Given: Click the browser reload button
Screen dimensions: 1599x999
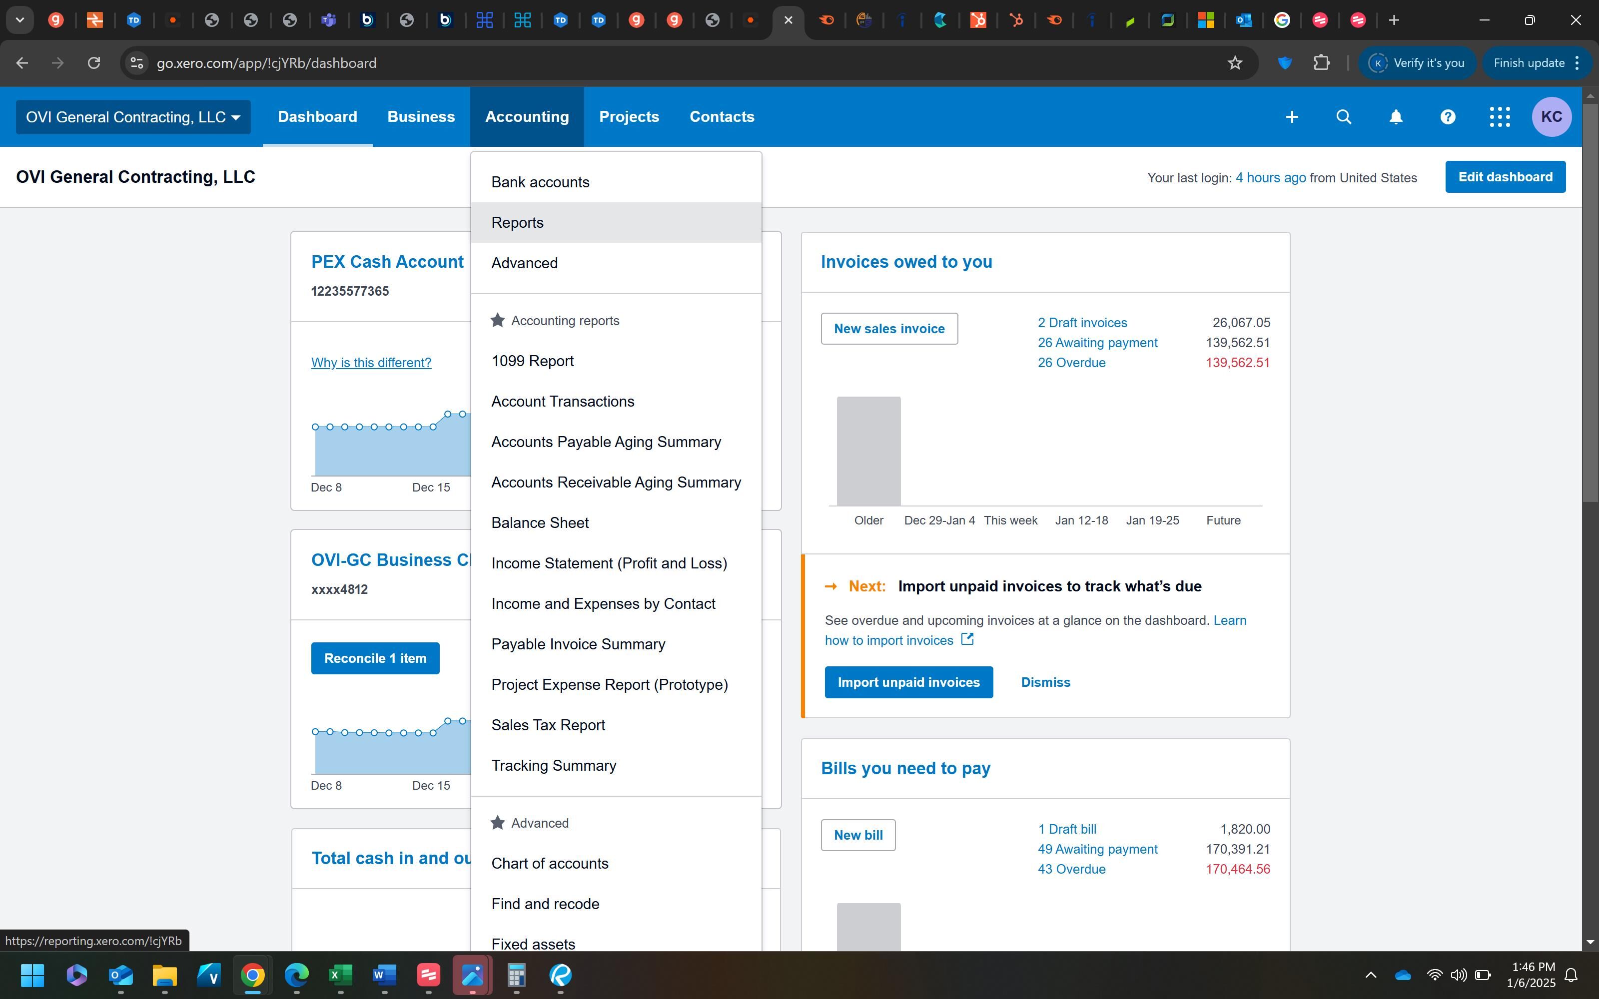Looking at the screenshot, I should (x=94, y=63).
